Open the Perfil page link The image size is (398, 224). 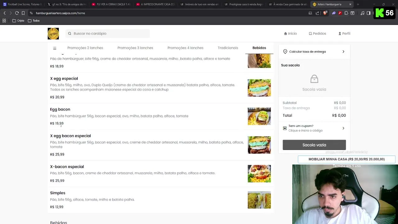click(344, 34)
